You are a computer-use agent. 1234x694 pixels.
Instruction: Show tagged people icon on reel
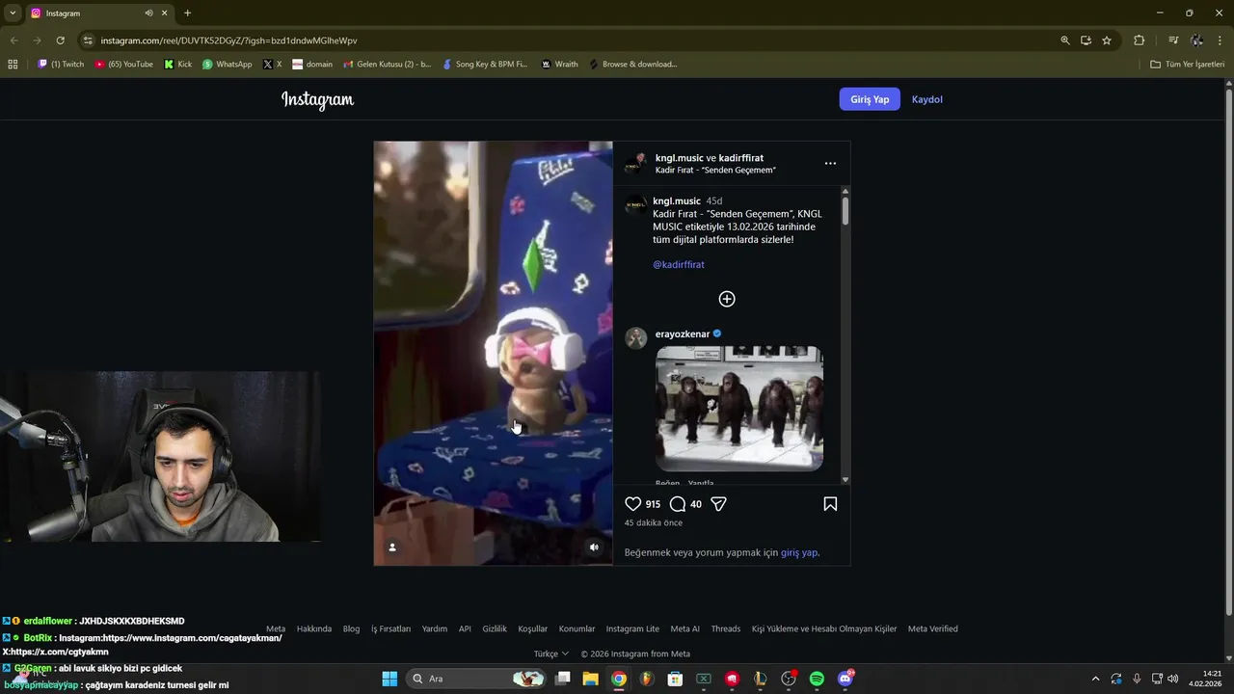click(392, 547)
